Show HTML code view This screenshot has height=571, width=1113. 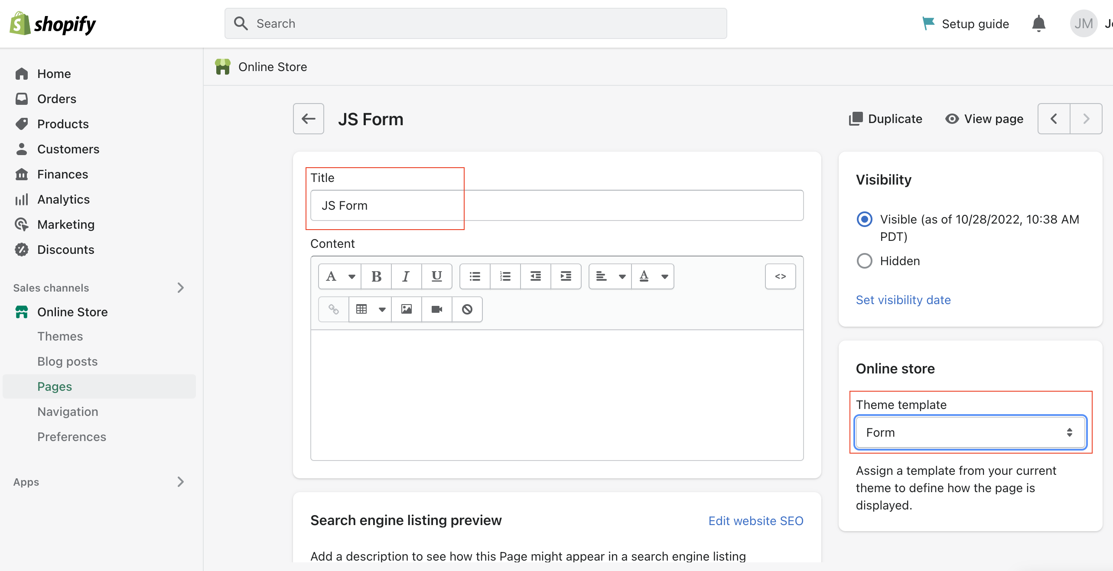click(780, 276)
